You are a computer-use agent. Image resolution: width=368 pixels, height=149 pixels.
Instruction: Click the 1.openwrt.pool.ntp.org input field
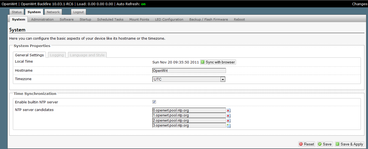point(189,115)
